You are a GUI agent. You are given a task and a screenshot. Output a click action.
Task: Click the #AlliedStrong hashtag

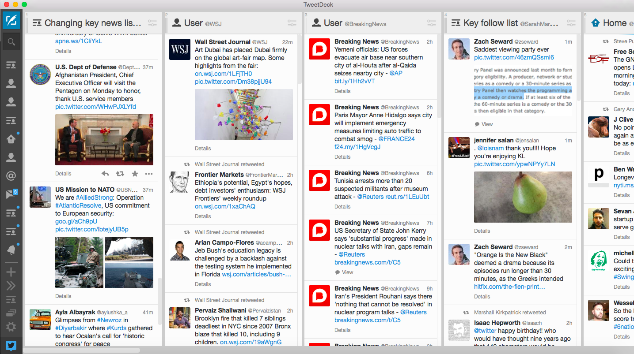point(95,197)
